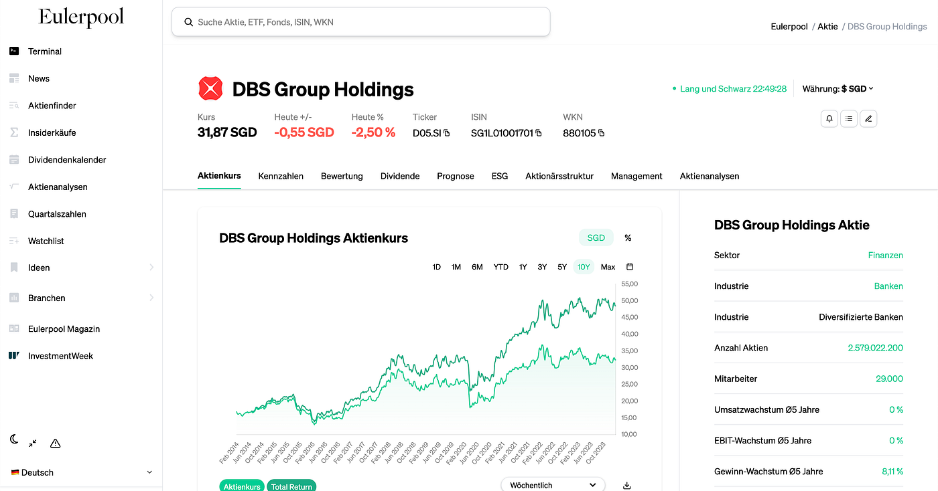Select the Max chart range
This screenshot has width=938, height=491.
click(x=608, y=267)
